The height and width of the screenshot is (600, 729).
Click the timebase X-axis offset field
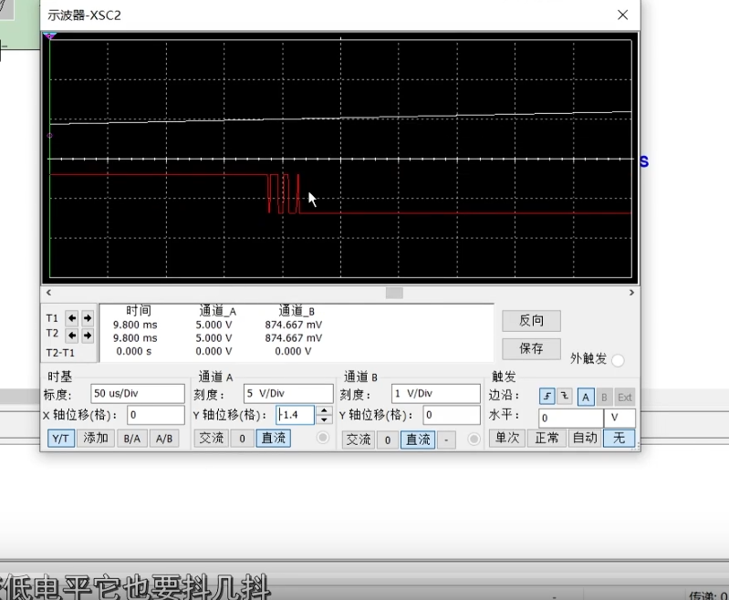pyautogui.click(x=156, y=415)
